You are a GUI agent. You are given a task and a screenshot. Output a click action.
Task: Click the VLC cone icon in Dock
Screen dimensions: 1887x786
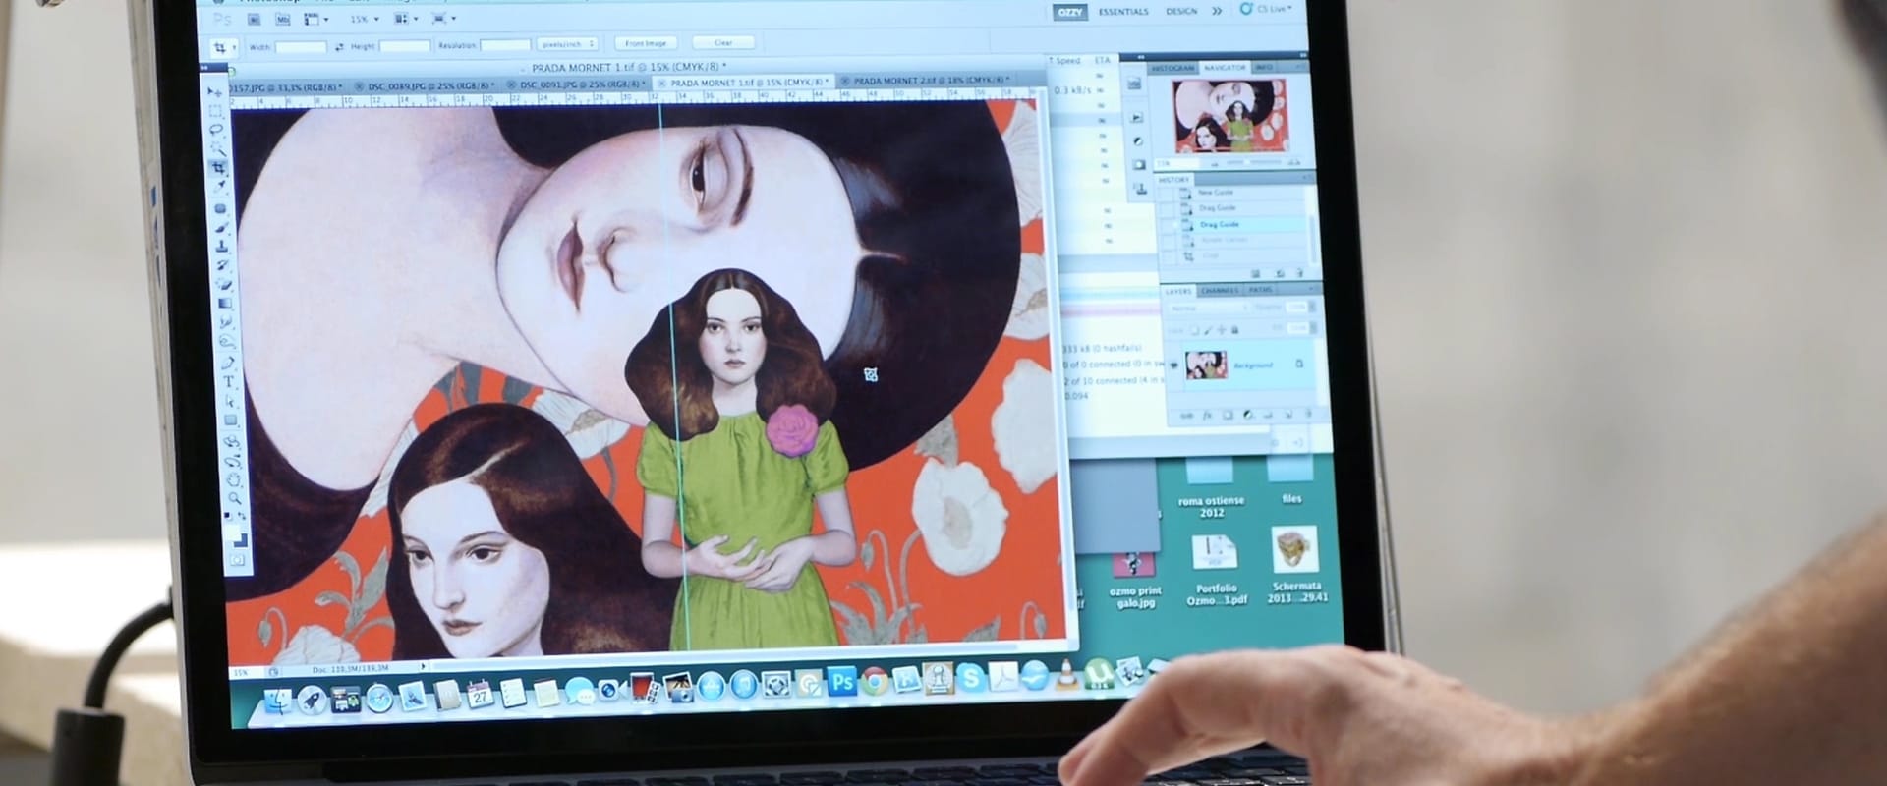[1065, 675]
